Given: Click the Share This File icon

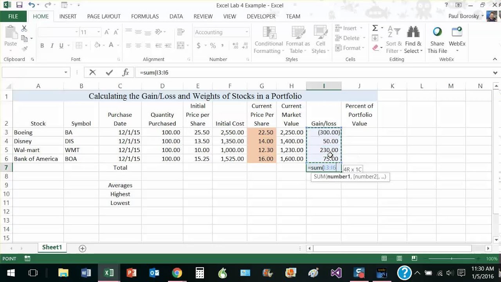Looking at the screenshot, I should [x=437, y=40].
